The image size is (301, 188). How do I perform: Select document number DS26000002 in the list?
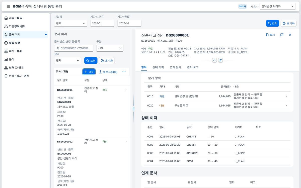click(65, 142)
